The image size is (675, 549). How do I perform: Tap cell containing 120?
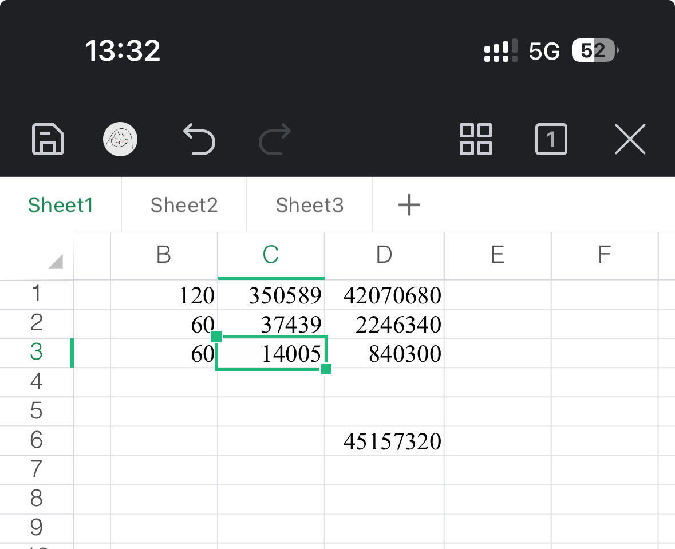tap(164, 294)
